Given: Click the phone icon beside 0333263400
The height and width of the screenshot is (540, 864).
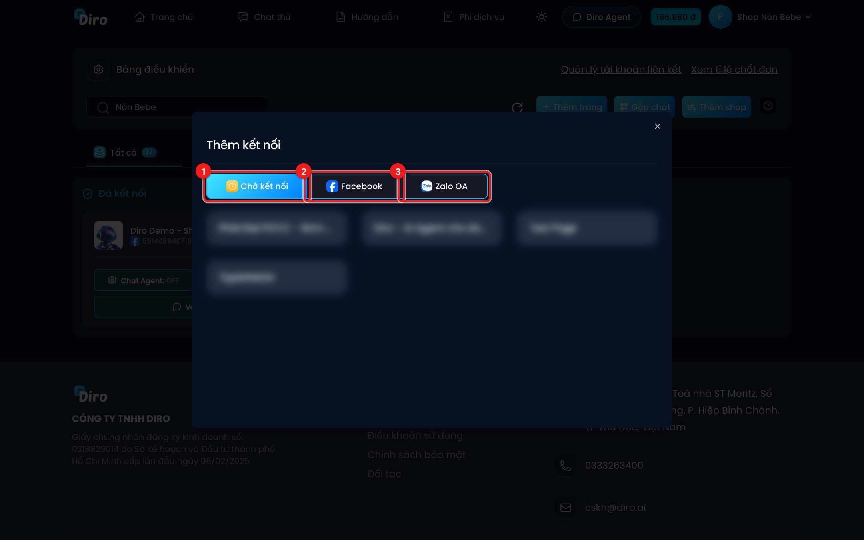Looking at the screenshot, I should pos(566,466).
